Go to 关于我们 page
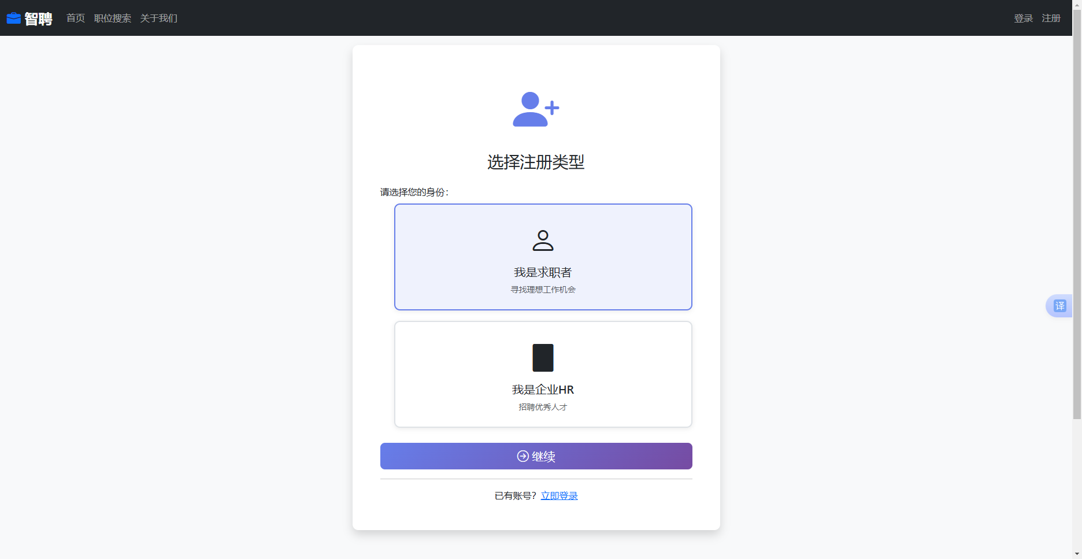This screenshot has height=559, width=1082. point(159,18)
